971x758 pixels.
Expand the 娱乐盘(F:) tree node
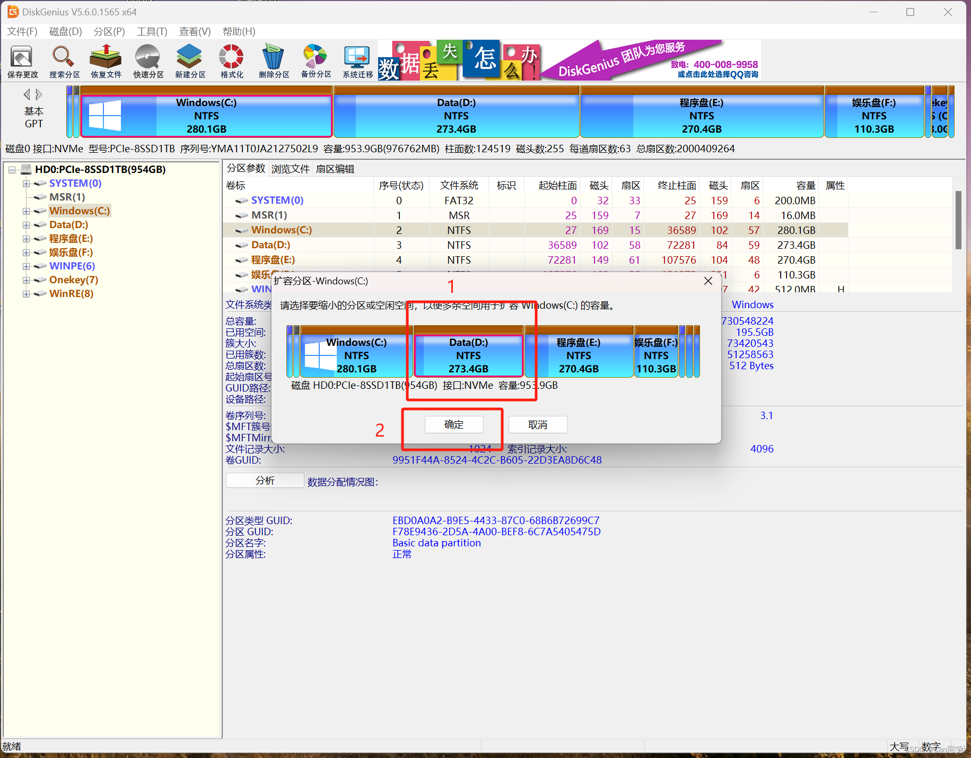(26, 252)
